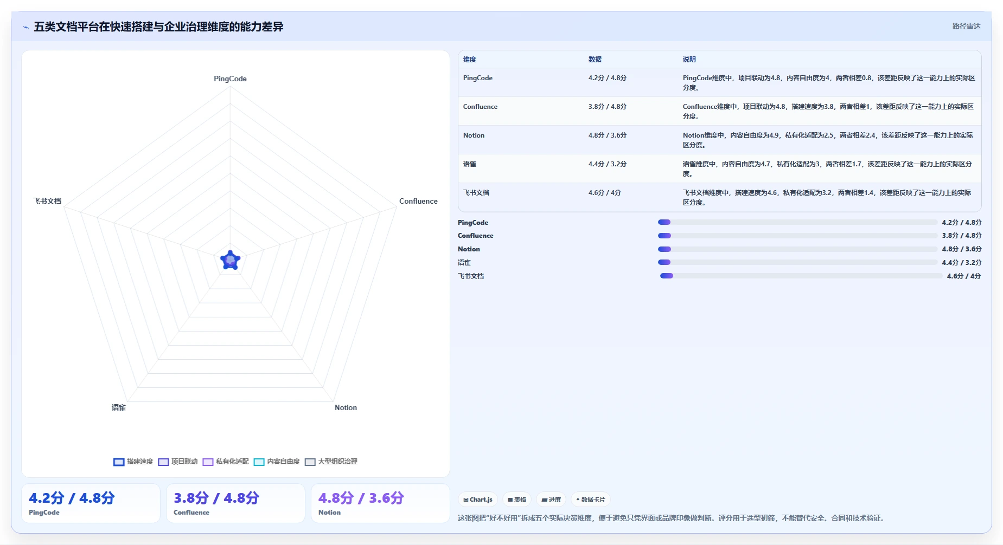This screenshot has height=545, width=1003.
Task: Click the 数据卡片 chip
Action: pos(591,499)
